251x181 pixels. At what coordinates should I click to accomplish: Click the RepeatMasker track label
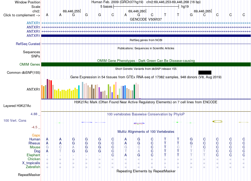29,175
